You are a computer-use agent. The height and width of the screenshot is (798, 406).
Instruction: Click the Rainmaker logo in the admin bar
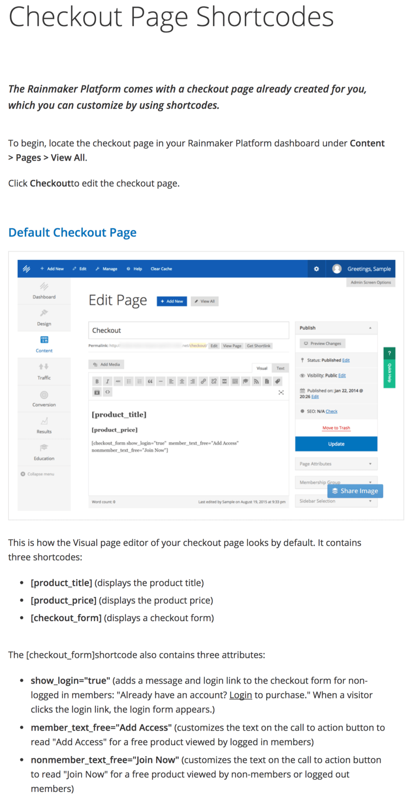tap(26, 269)
